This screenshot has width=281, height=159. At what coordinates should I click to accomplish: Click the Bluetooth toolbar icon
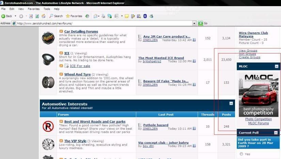(145, 16)
